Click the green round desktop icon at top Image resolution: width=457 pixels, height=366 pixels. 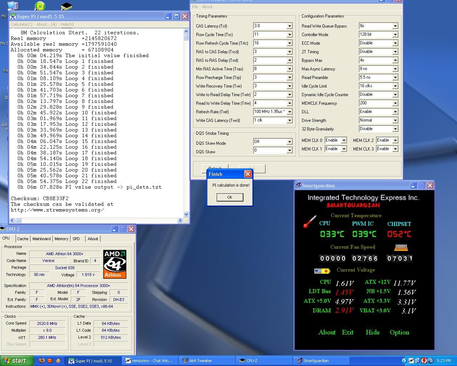tap(40, 6)
